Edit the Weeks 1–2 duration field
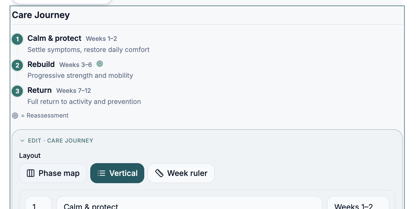Image resolution: width=420 pixels, height=209 pixels. (x=358, y=203)
